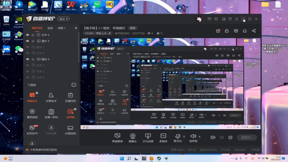Open the Bandizip desktop shortcut
The height and width of the screenshot is (162, 288).
click(19, 5)
